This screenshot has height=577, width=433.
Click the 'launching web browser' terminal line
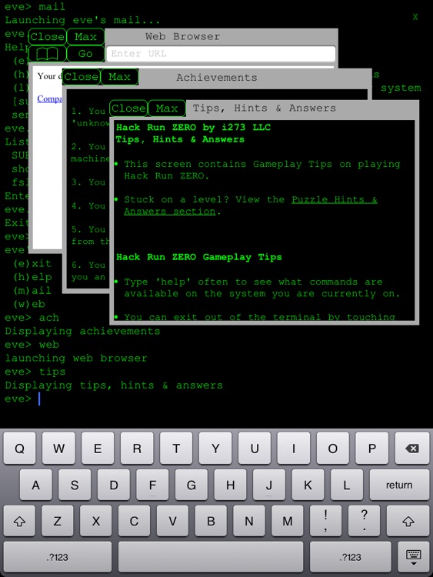[76, 358]
